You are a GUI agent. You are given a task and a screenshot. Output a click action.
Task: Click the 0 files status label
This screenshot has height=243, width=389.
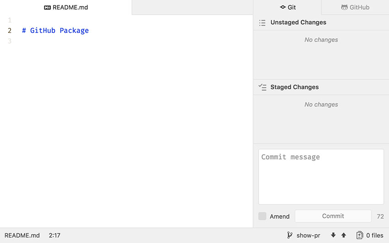click(x=374, y=235)
